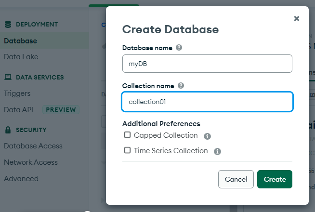
Task: Select Database in the sidebar
Action: coord(20,41)
